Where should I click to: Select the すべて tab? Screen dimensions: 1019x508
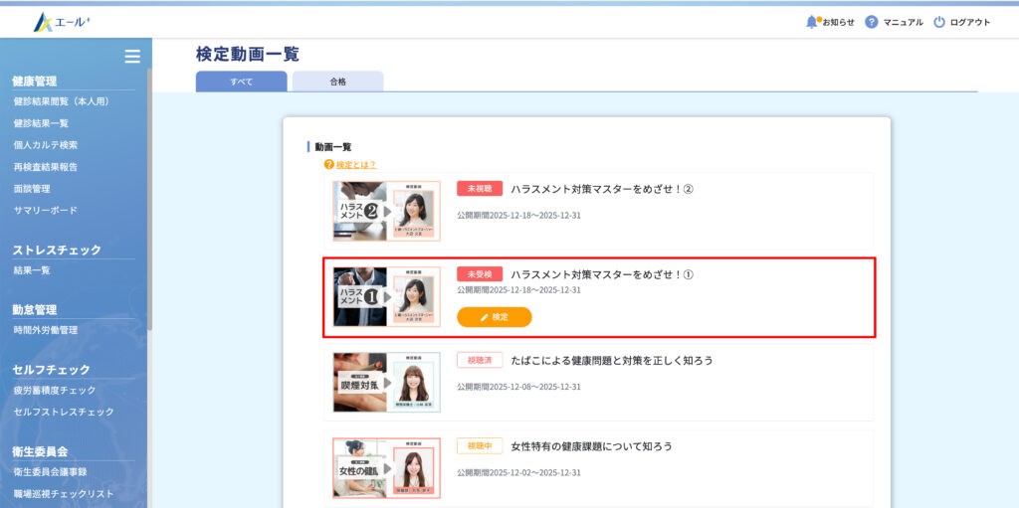241,82
